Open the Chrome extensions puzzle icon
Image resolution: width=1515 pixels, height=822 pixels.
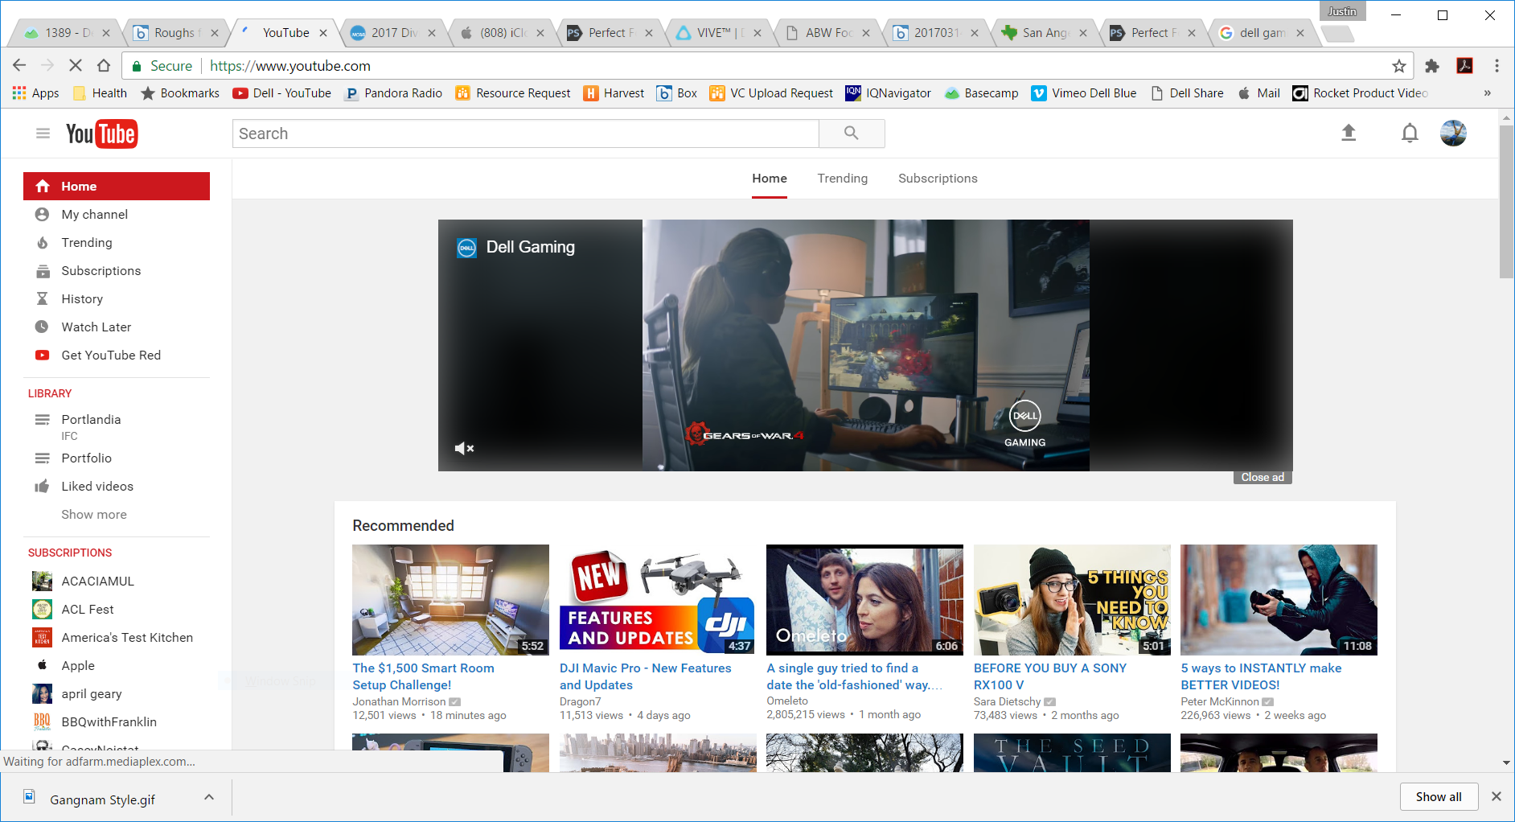(1432, 66)
